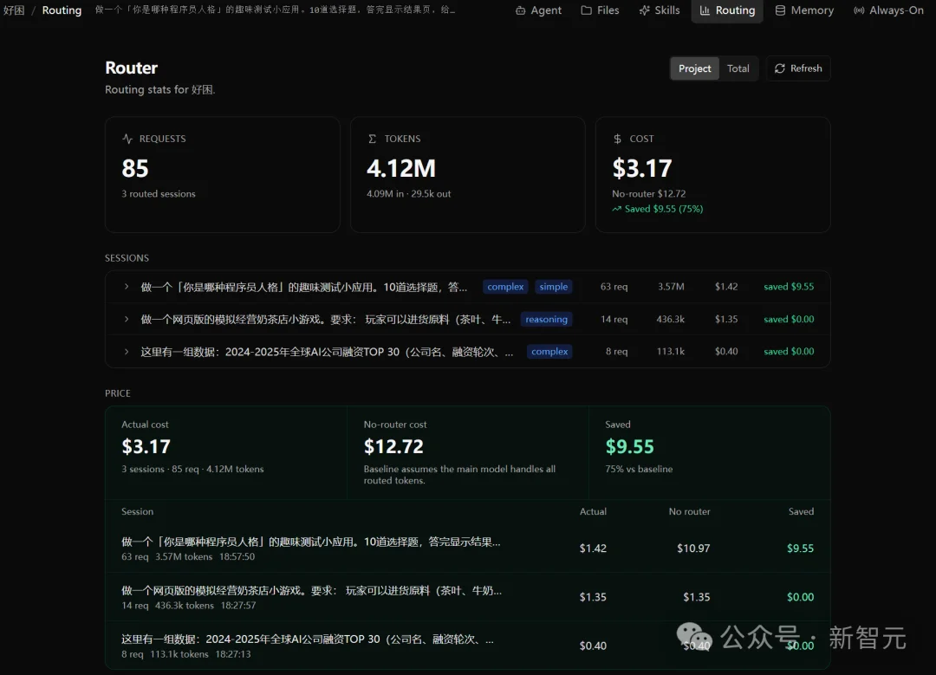Click complex tag on AI公司融资 session

coord(549,352)
